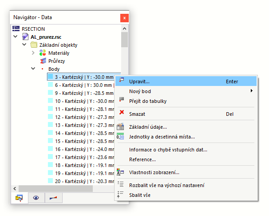
Task: Click the Vlastnosti zobrazení icon
Action: coord(120,172)
